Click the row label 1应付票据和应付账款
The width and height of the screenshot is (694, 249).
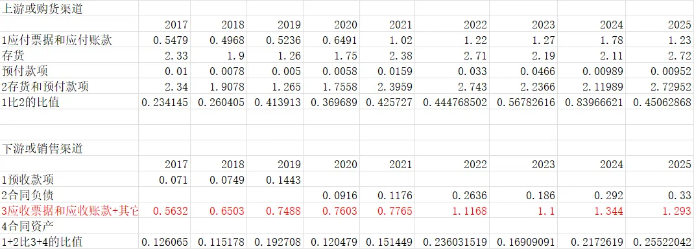tap(69, 39)
